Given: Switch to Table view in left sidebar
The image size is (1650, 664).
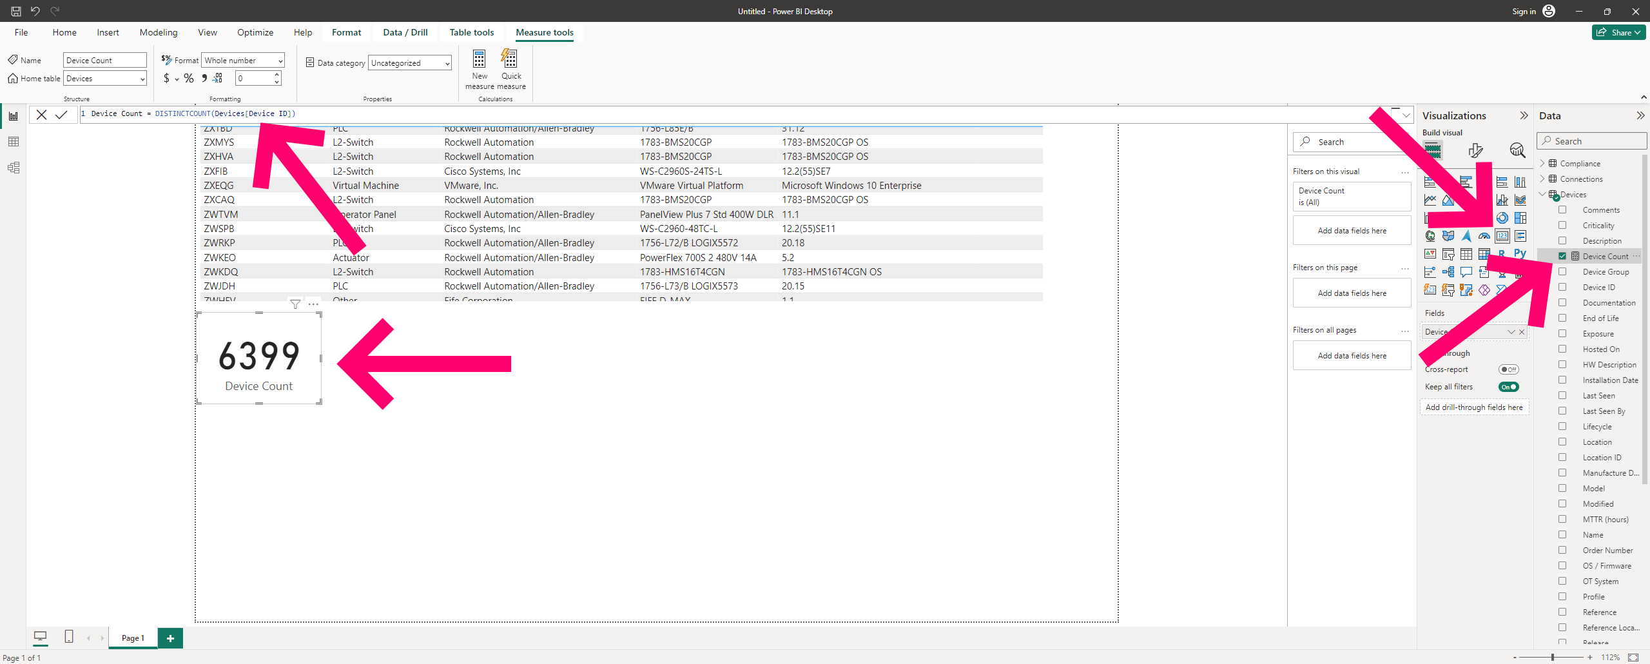Looking at the screenshot, I should [x=14, y=141].
